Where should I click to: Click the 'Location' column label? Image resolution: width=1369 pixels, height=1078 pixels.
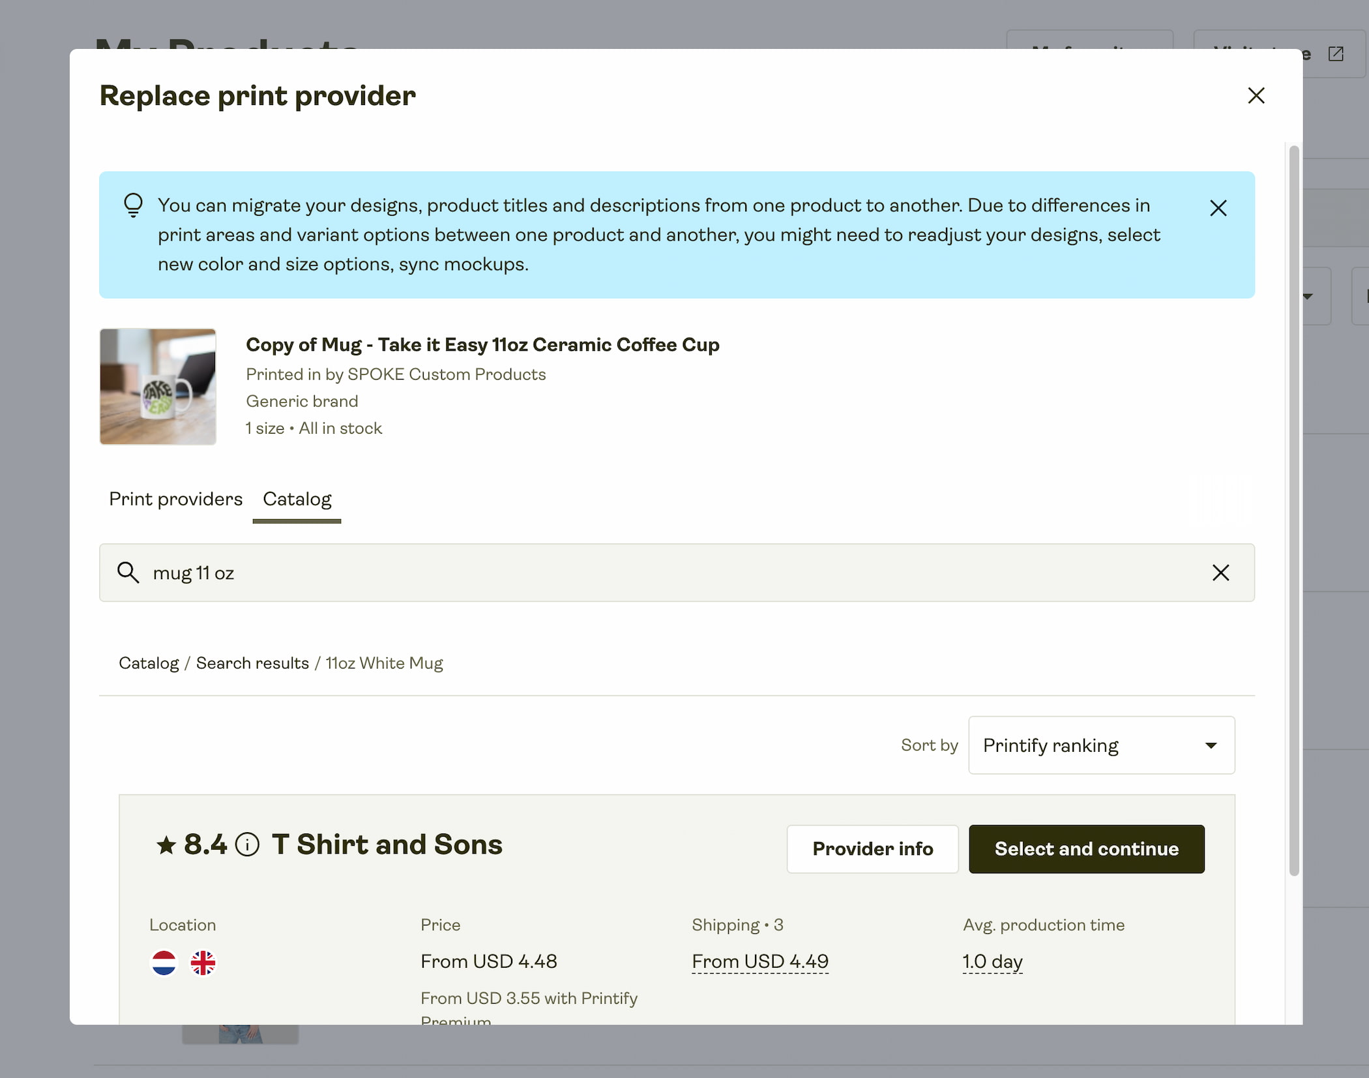pos(183,925)
